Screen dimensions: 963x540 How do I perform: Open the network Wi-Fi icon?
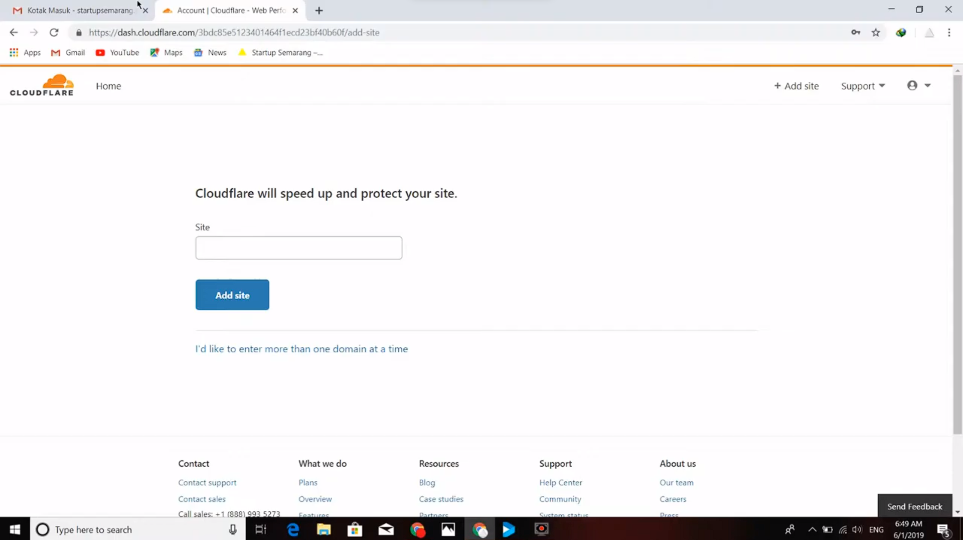pos(843,529)
